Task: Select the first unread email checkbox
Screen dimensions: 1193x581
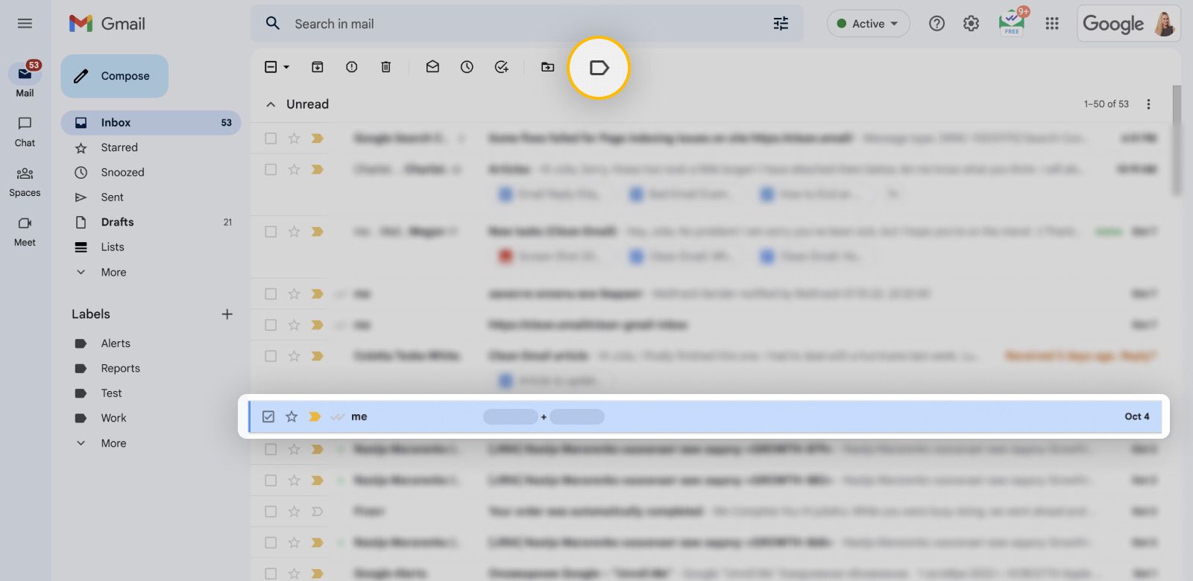Action: point(271,139)
